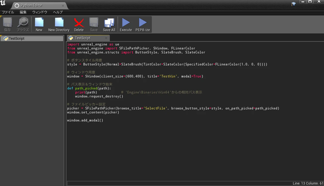This screenshot has width=324, height=186.
Task: Click the 'print(path)' statement
Action: [x=86, y=93]
